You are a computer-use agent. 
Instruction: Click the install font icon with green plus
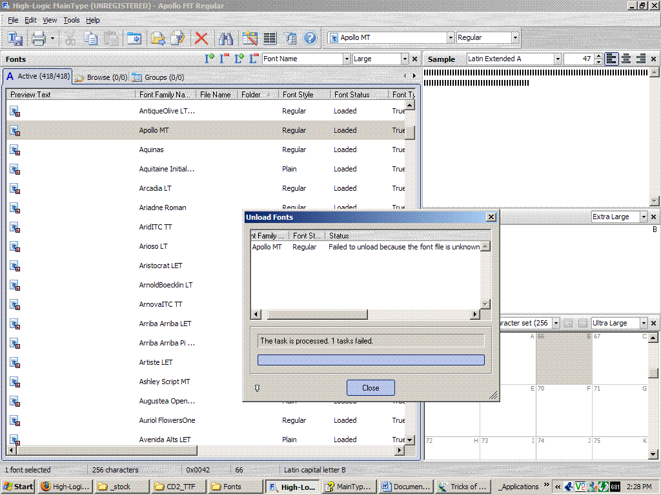coord(209,59)
